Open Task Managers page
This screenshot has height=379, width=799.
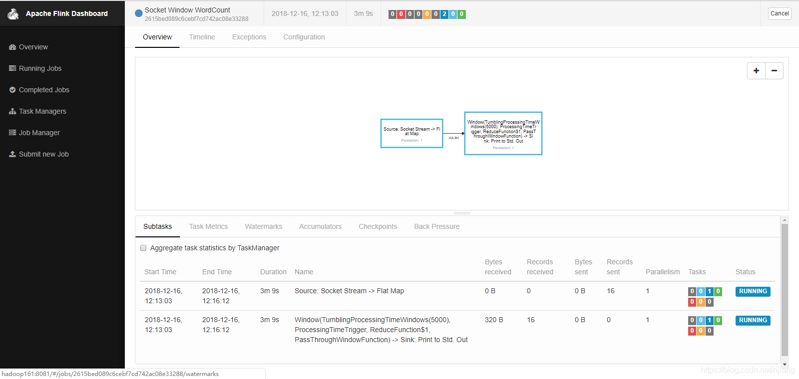point(42,111)
